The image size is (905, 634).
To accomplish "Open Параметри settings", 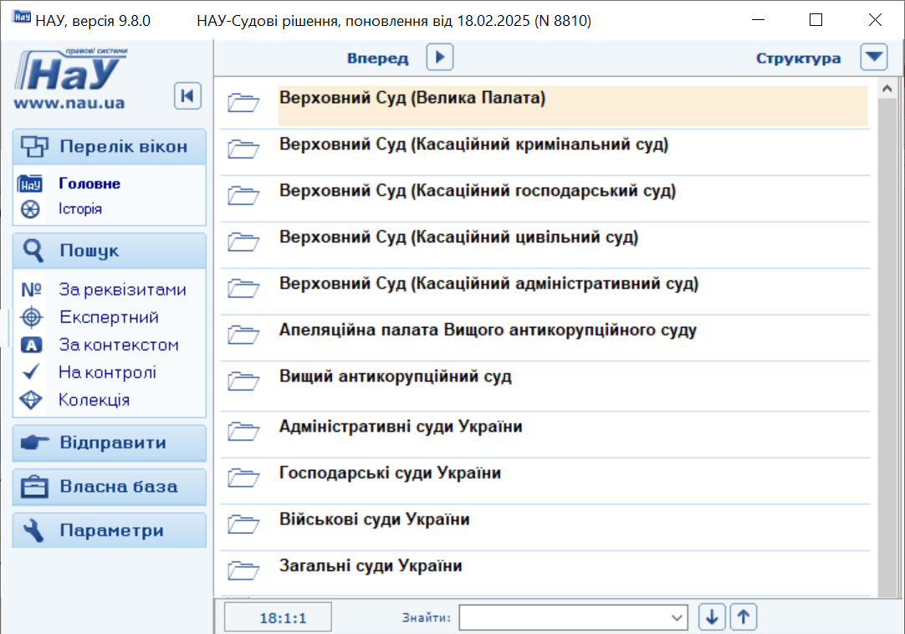I will 109,530.
